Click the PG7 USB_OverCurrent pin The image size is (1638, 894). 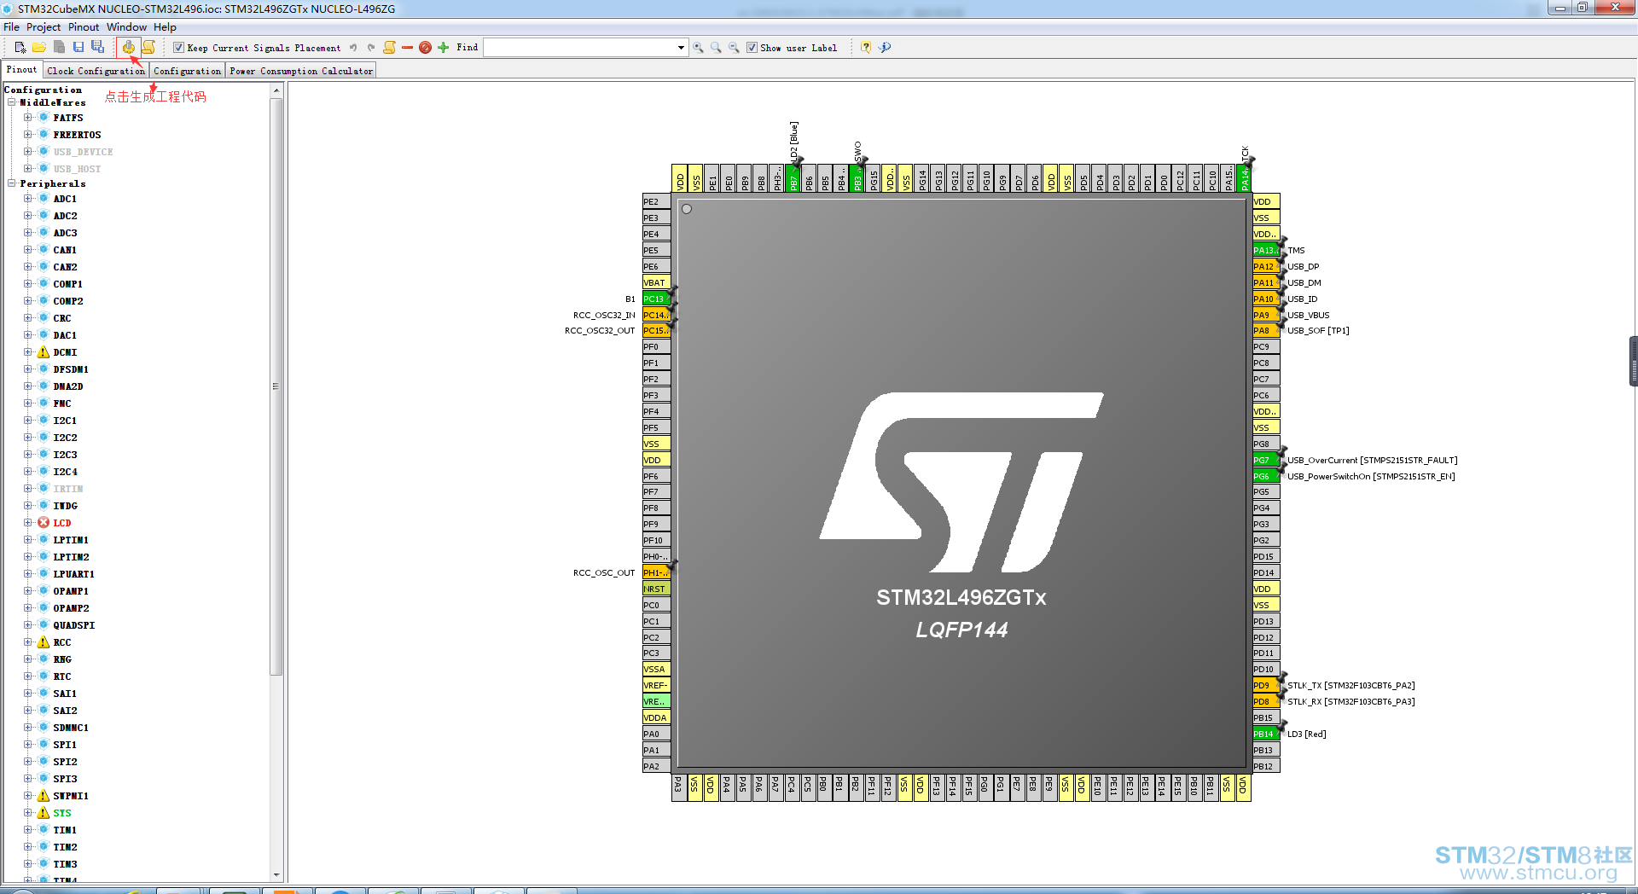coord(1266,460)
